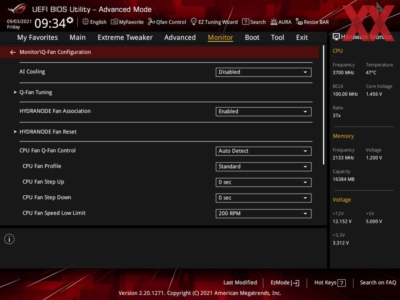400x300 pixels.
Task: Open CPU Fan Speed Low Limit dropdown
Action: [264, 214]
